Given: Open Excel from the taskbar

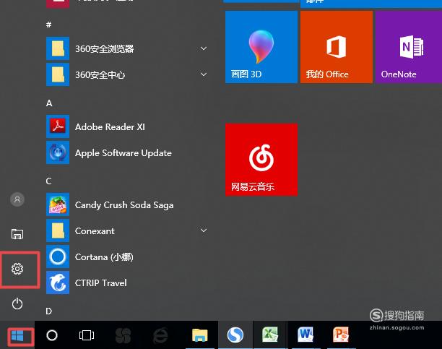Looking at the screenshot, I should pyautogui.click(x=270, y=335).
